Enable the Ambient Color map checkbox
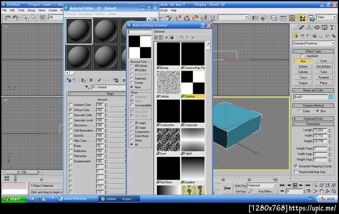Image resolution: width=339 pixels, height=214 pixels. (x=71, y=105)
